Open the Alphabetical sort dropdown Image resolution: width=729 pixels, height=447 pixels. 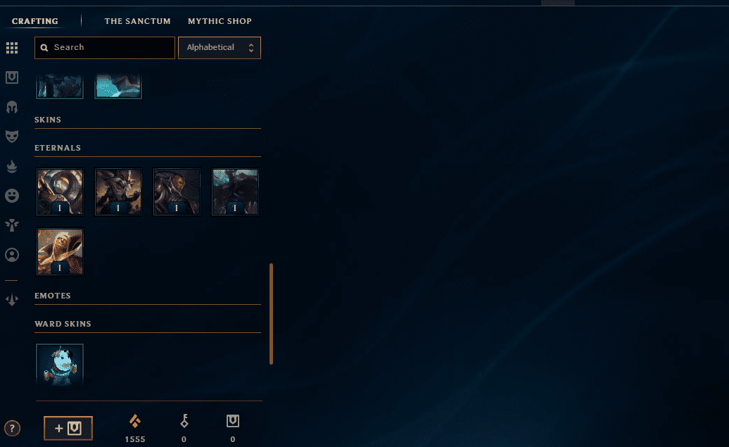point(220,47)
